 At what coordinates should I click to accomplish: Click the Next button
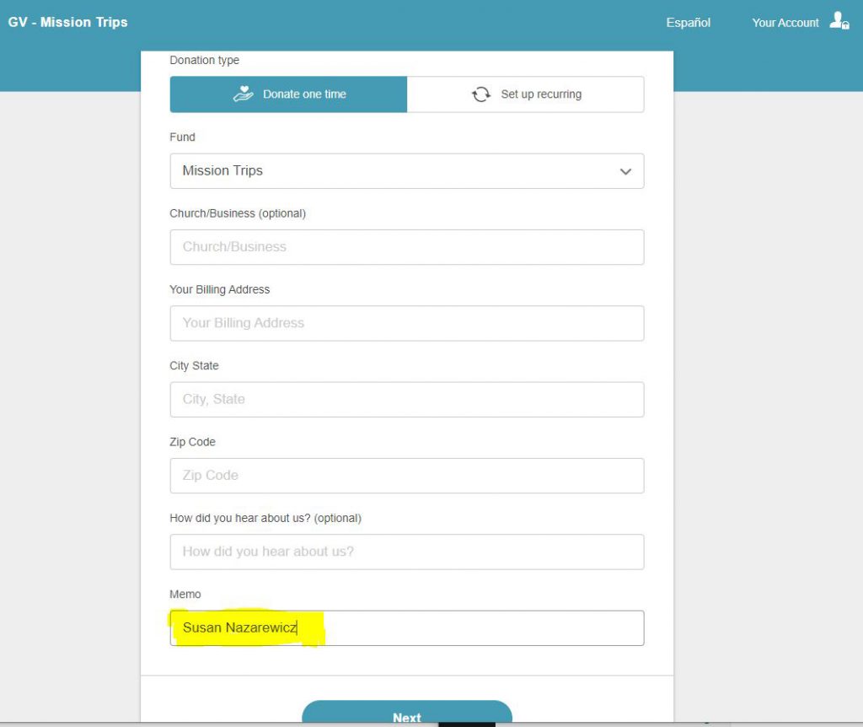[x=407, y=711]
